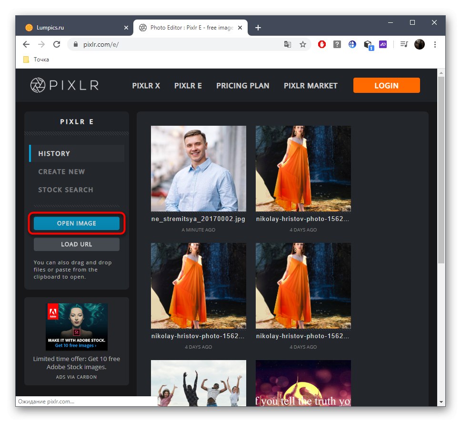The width and height of the screenshot is (461, 422).
Task: Click the Adobe Stock ad image
Action: (x=77, y=327)
